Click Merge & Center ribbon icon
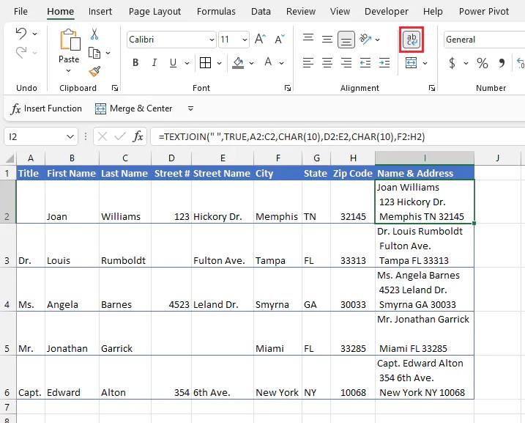Screen dimensions: 525x423 [x=412, y=62]
